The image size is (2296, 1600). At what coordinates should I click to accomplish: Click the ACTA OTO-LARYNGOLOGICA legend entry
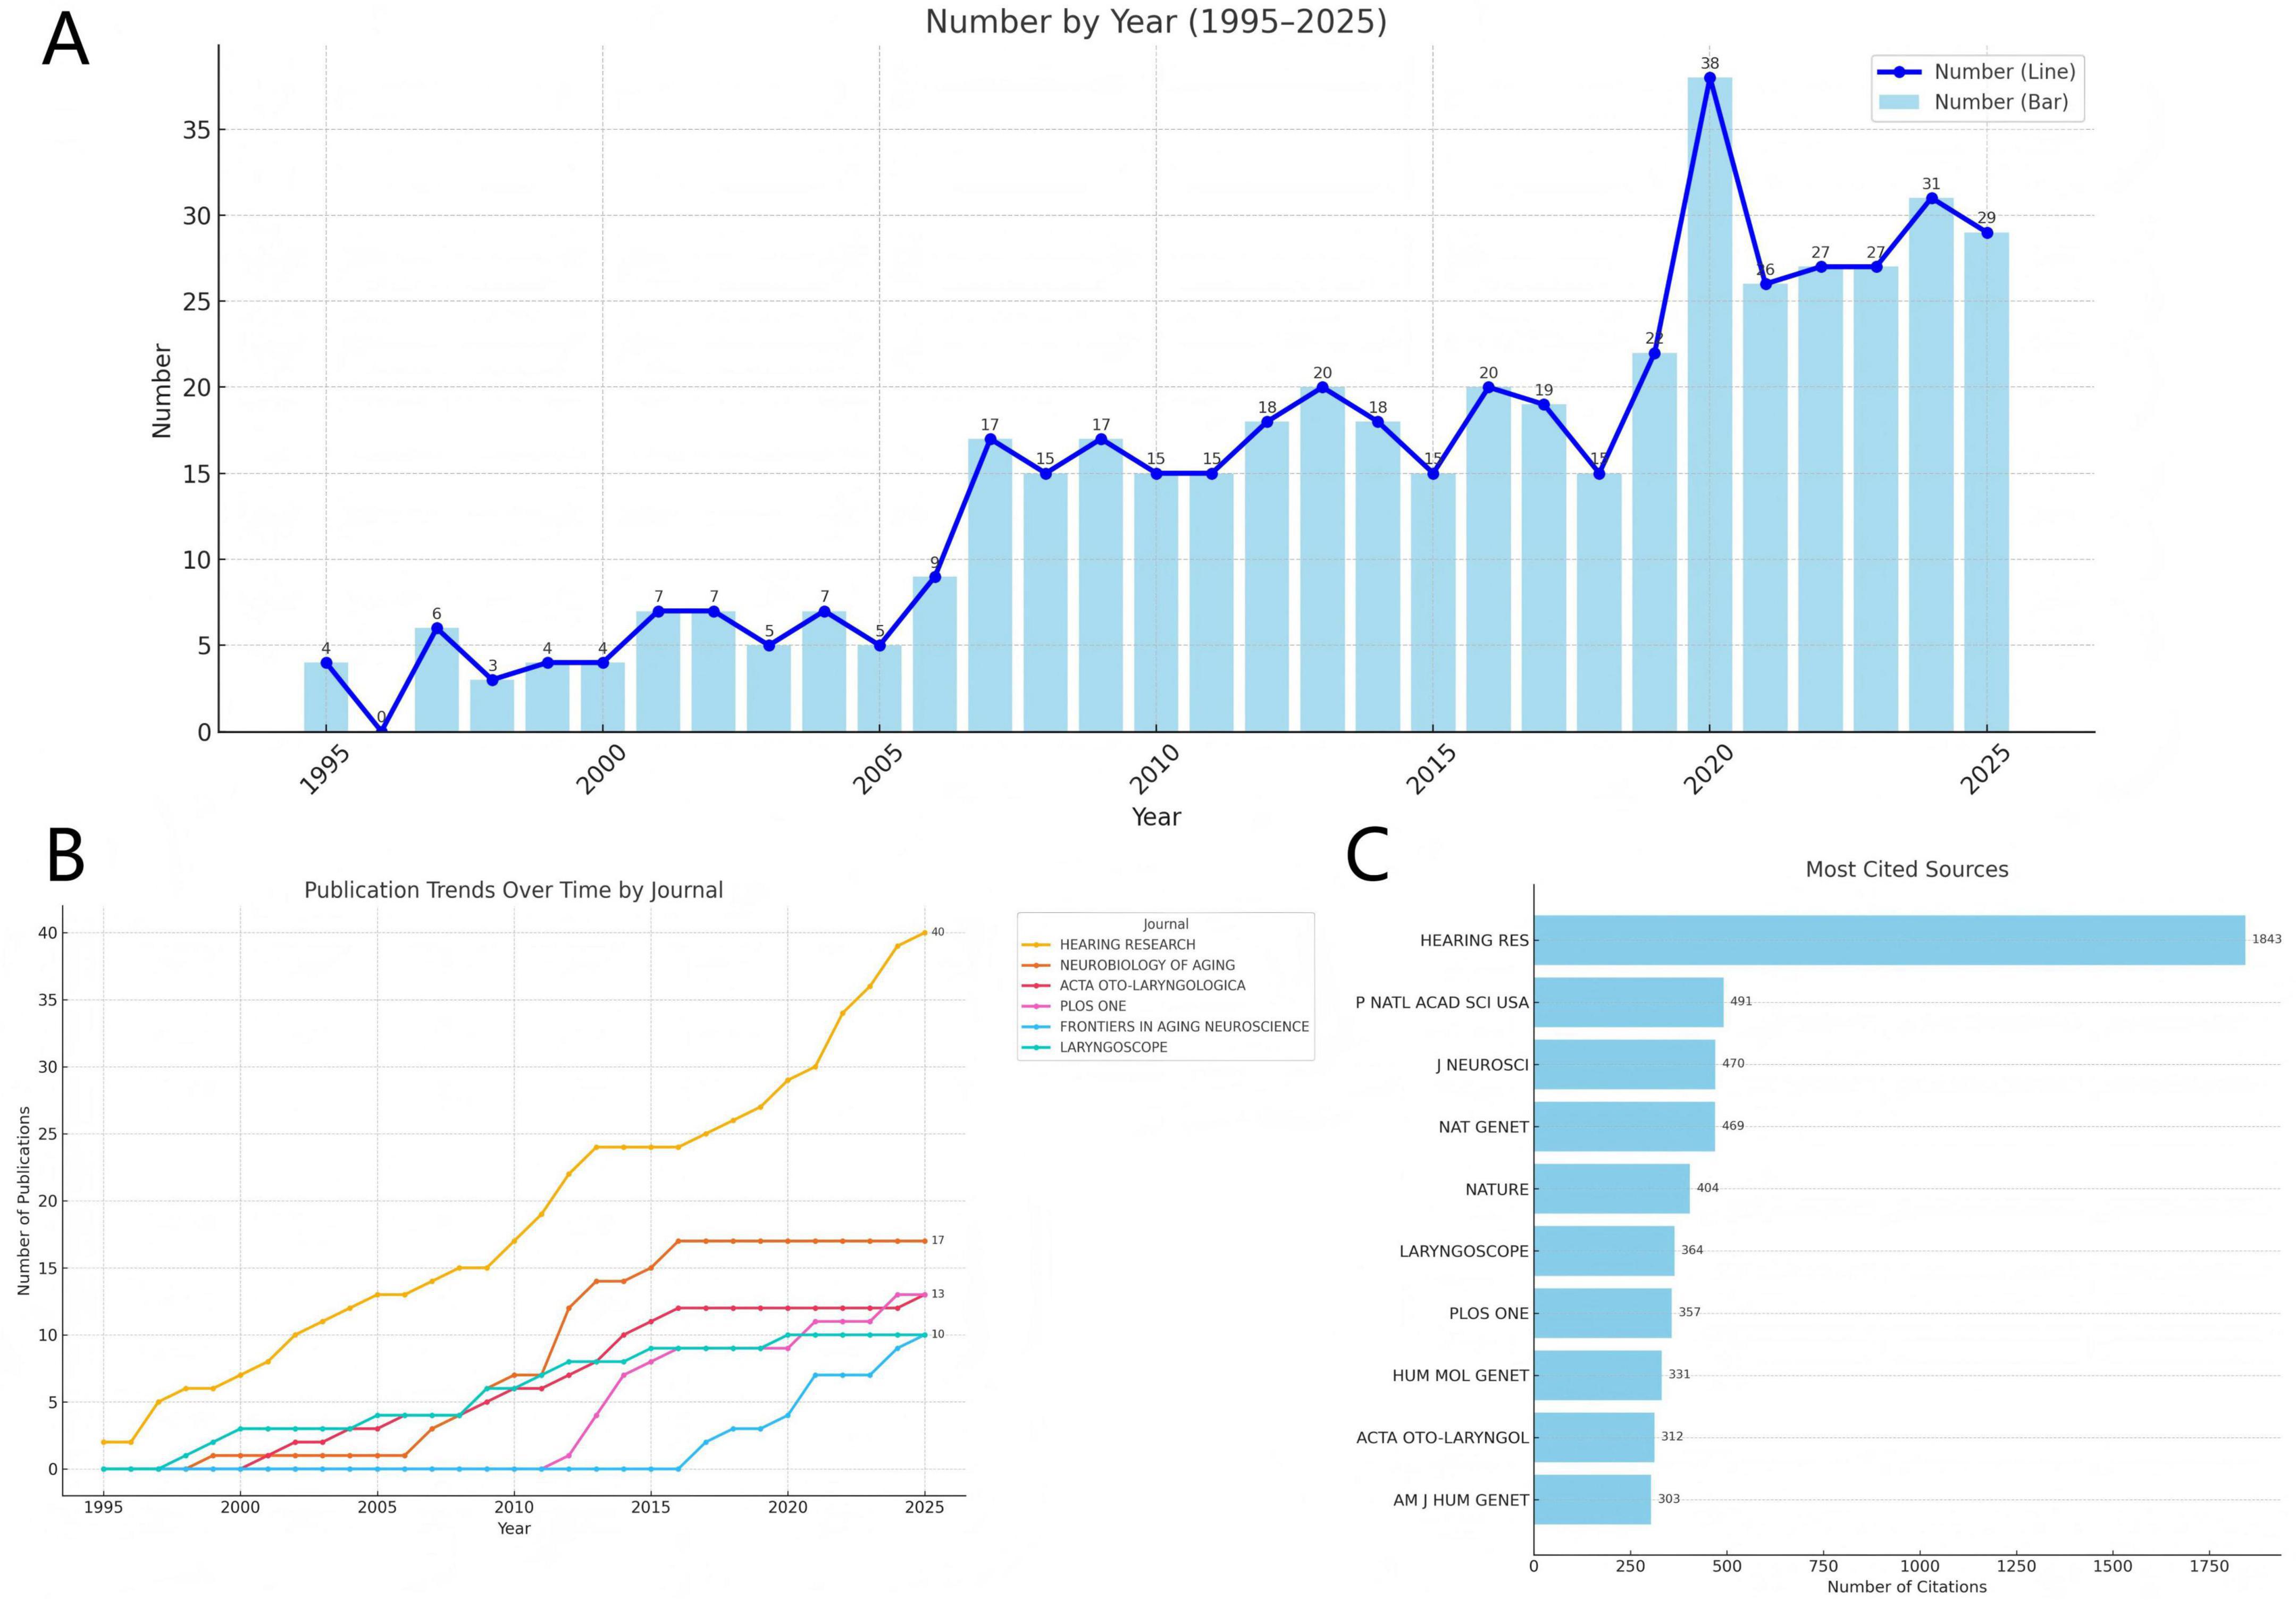click(x=1152, y=986)
